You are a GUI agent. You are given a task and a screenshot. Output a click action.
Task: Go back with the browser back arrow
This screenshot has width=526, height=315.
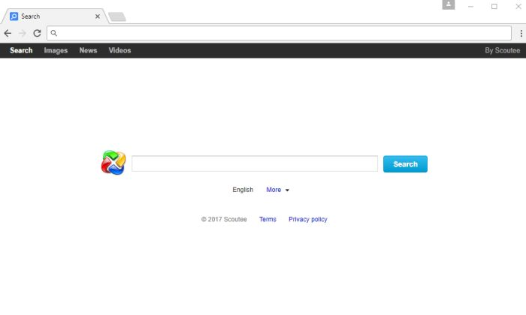pyautogui.click(x=8, y=33)
